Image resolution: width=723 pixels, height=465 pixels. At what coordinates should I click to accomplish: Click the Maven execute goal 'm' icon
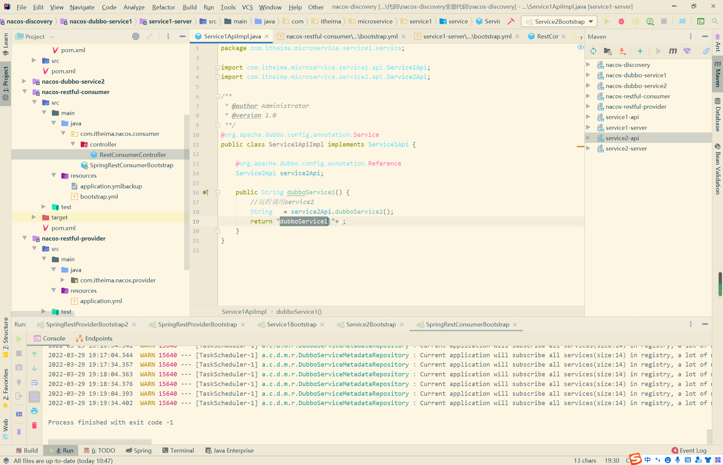[672, 51]
